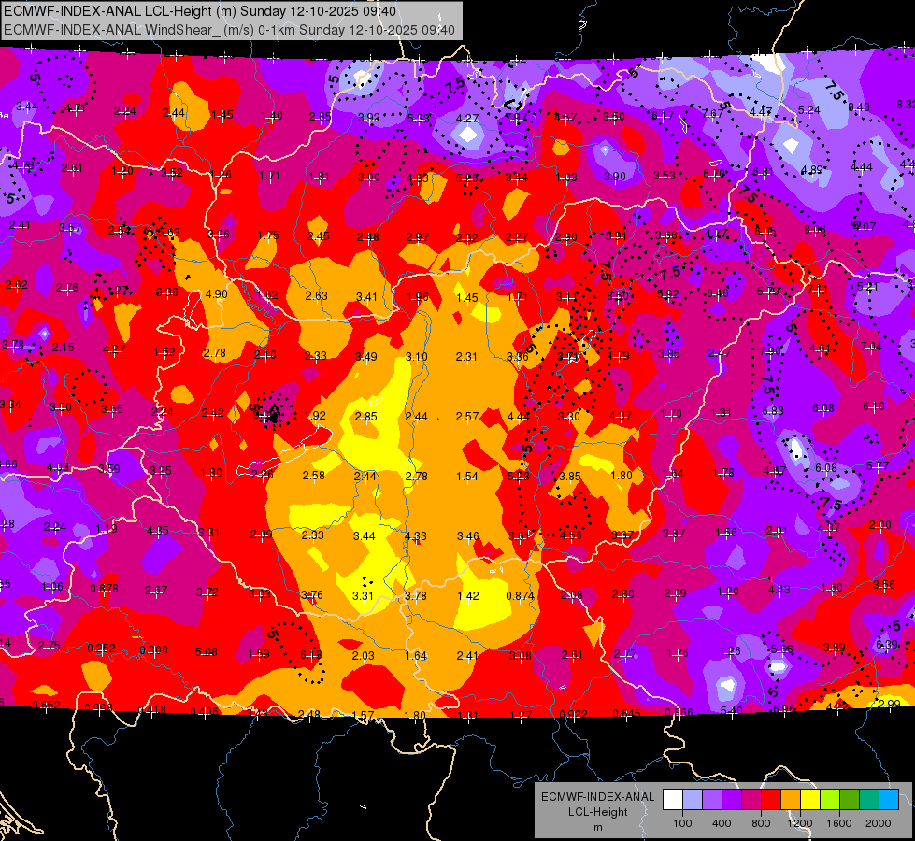Image resolution: width=915 pixels, height=841 pixels.
Task: Click the grid value 2.03
Action: (x=363, y=655)
